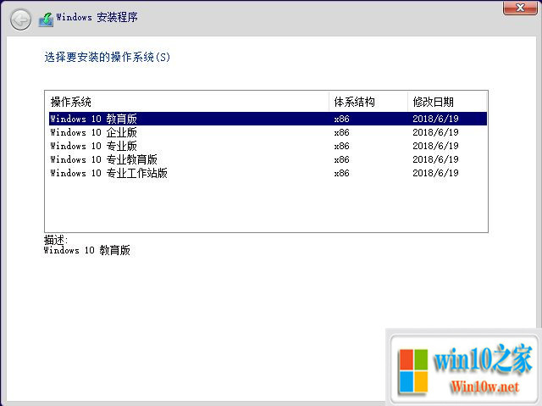Select Windows 10 专业教育版 row

point(268,159)
